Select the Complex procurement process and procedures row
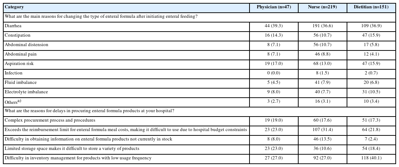This screenshot has height=167, width=399. tap(50, 121)
